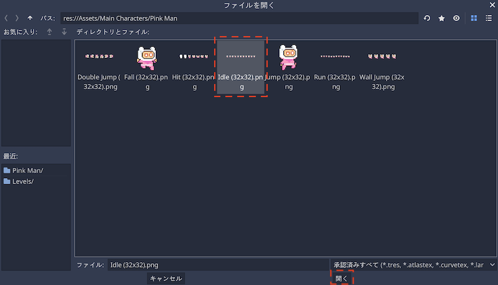Click the 開く button
The image size is (498, 285).
point(341,279)
